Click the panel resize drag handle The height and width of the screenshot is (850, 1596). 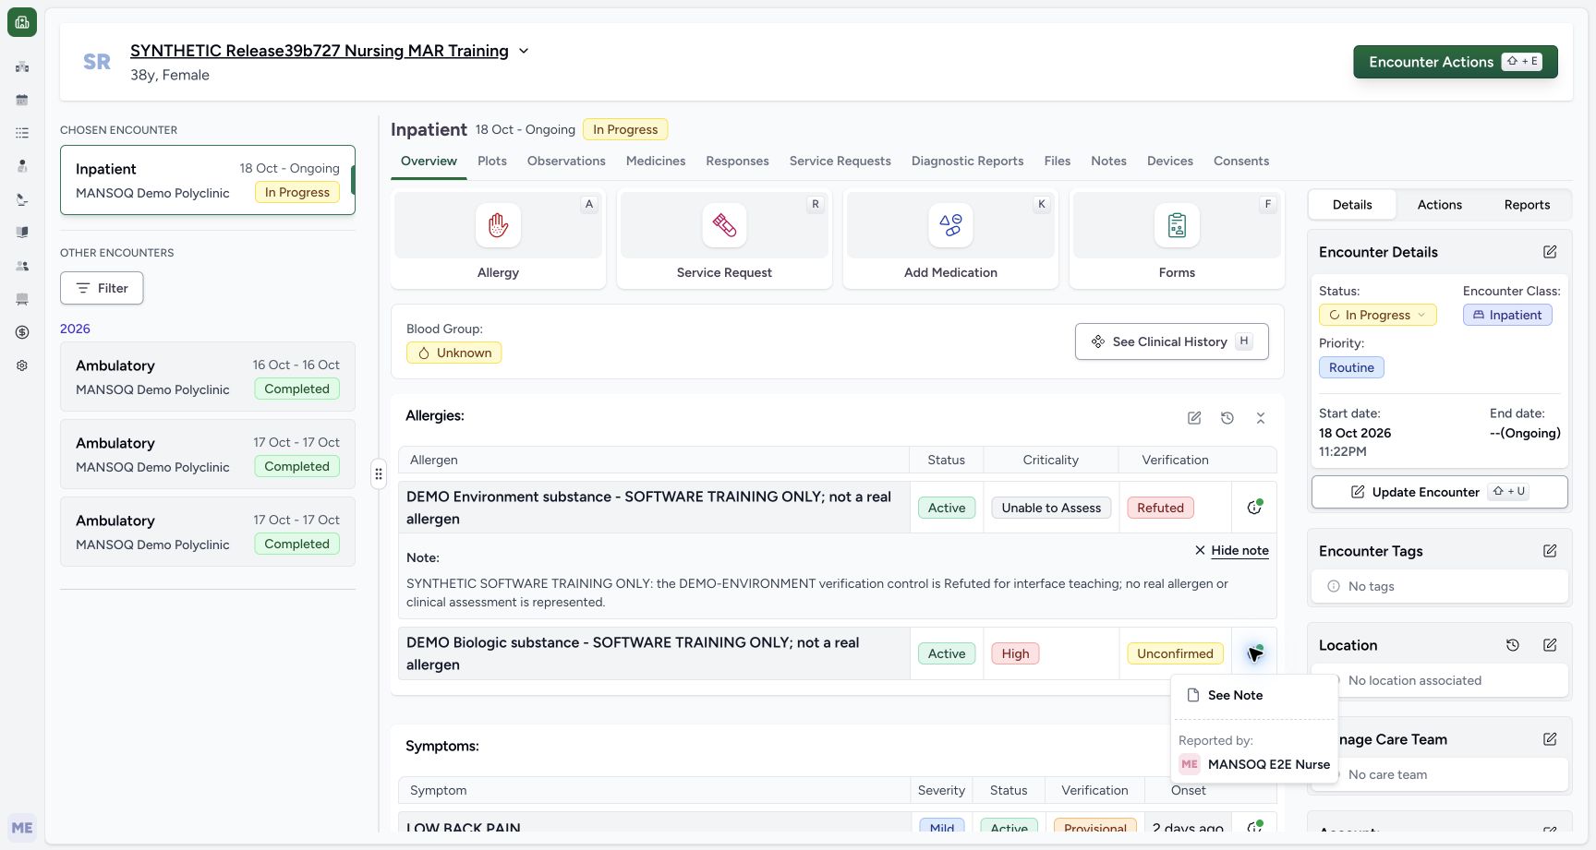tap(378, 474)
